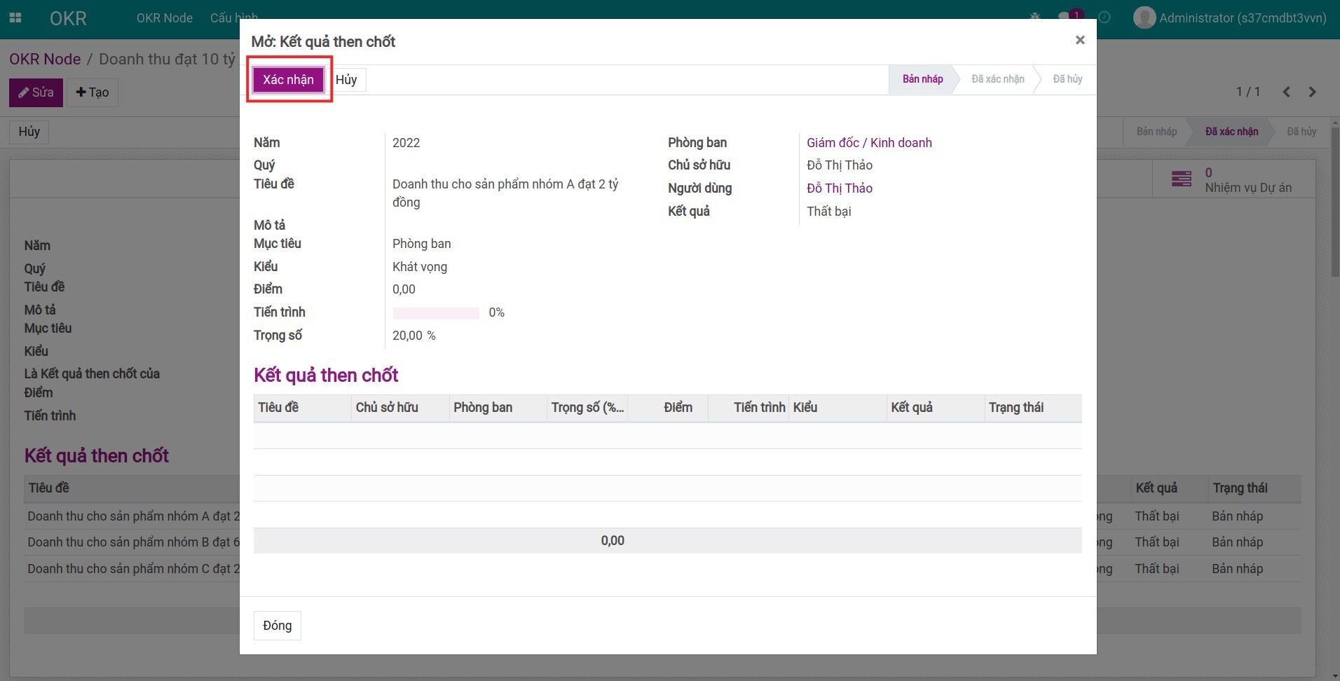Close the Kết quả then chốt dialog
Image resolution: width=1340 pixels, height=681 pixels.
click(x=1080, y=41)
